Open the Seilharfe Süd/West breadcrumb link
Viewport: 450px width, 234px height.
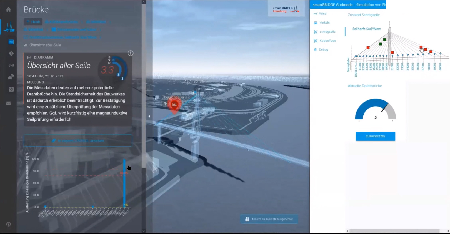pos(63,37)
